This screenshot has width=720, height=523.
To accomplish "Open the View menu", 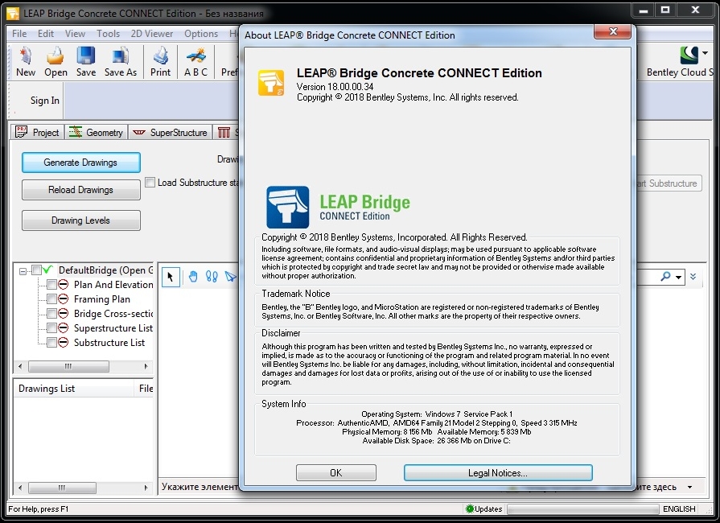I will (x=75, y=34).
